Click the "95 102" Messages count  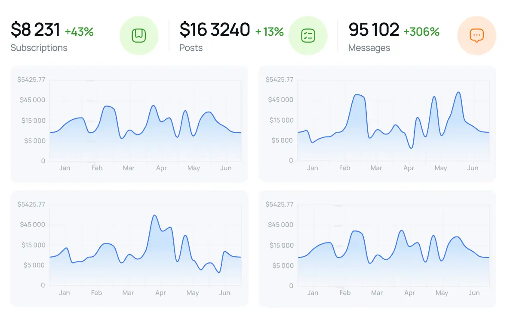pyautogui.click(x=374, y=29)
